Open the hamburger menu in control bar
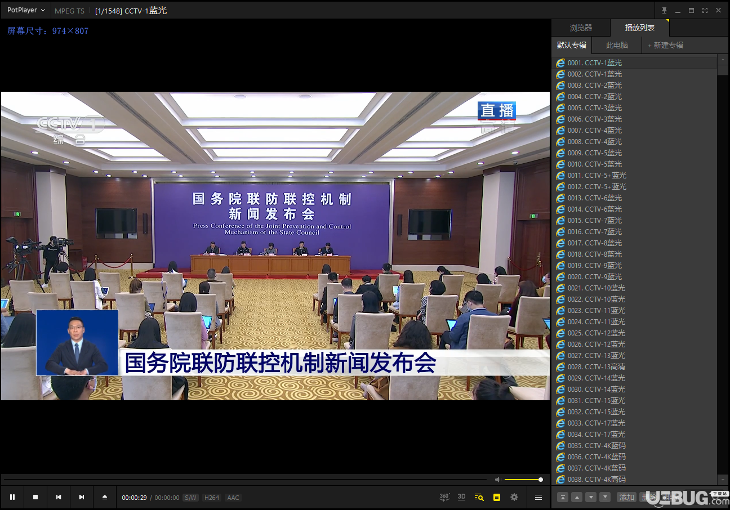This screenshot has width=730, height=510. [x=538, y=497]
